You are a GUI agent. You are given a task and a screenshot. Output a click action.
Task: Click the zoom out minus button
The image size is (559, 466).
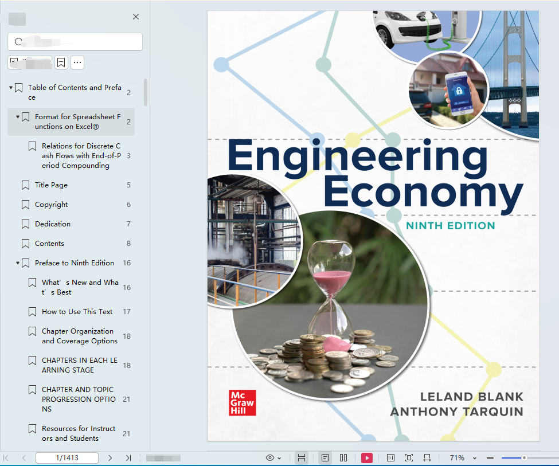point(490,458)
